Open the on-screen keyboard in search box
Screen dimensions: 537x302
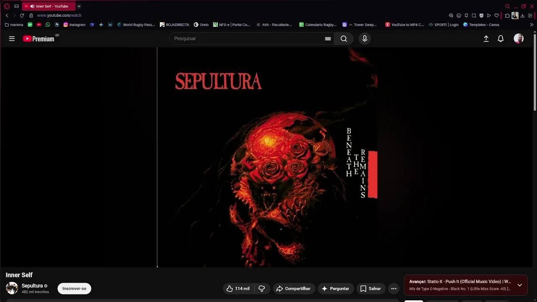click(328, 39)
